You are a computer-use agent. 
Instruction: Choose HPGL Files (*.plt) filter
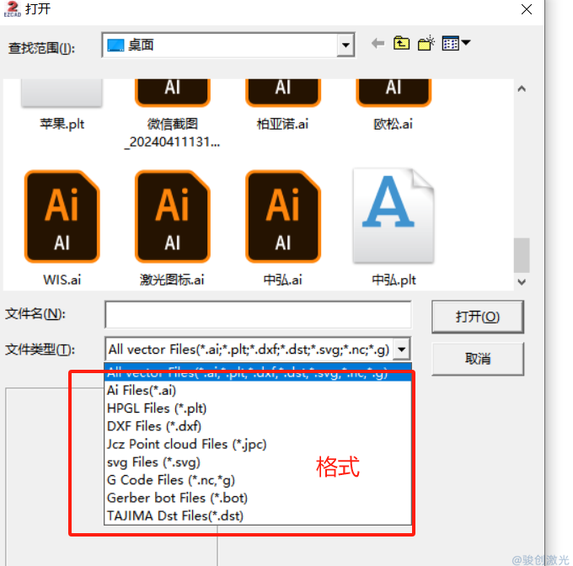[x=258, y=408]
